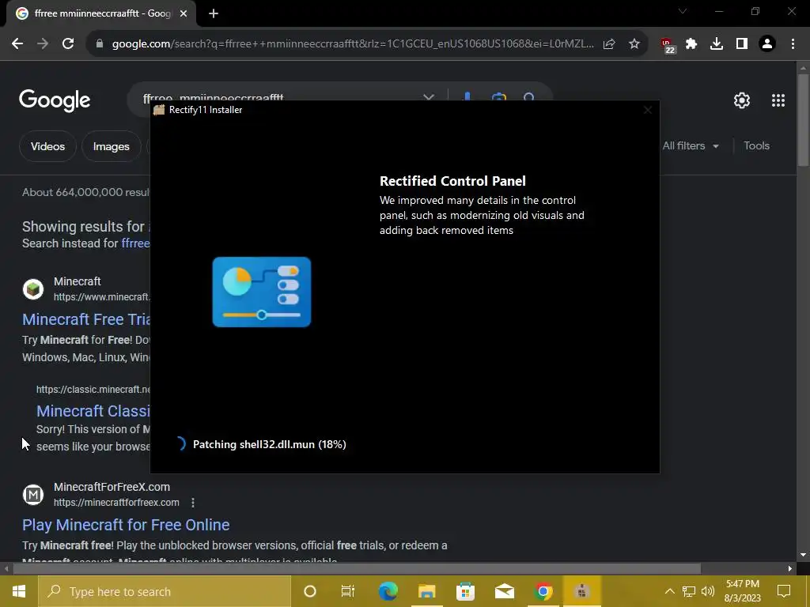Bookmark this page with the star

(634, 44)
